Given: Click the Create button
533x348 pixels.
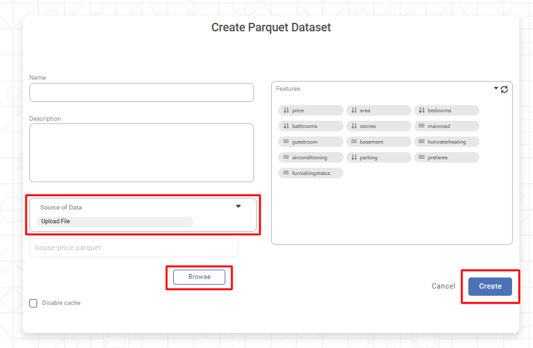Looking at the screenshot, I should pyautogui.click(x=490, y=286).
